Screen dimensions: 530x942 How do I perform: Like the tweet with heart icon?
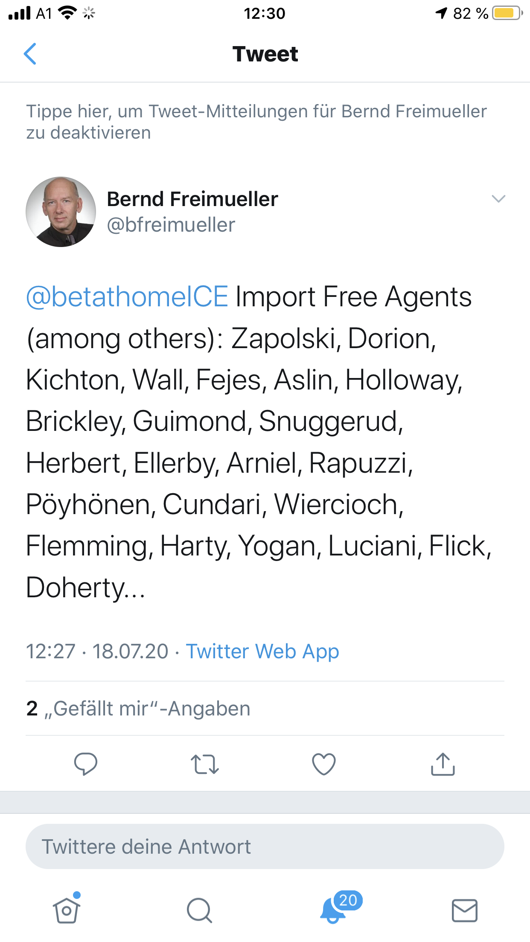pyautogui.click(x=324, y=764)
